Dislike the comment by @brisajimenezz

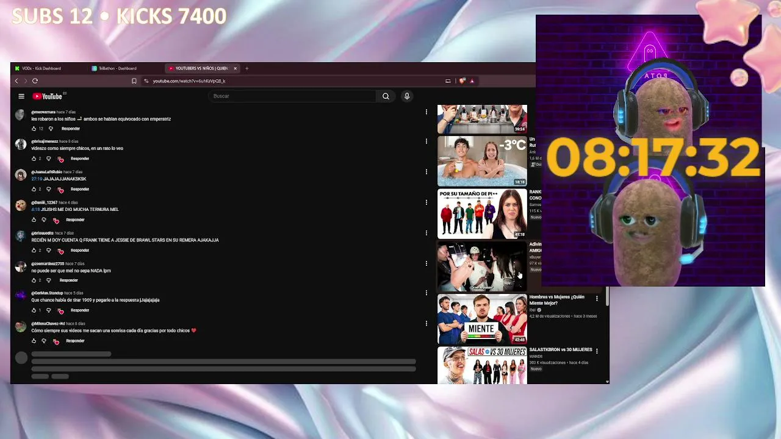point(49,159)
